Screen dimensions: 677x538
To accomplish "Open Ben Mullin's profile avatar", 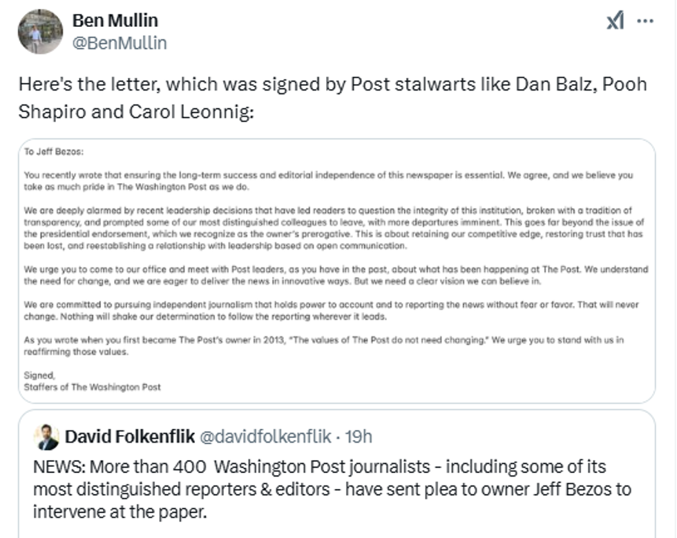I will (x=41, y=31).
